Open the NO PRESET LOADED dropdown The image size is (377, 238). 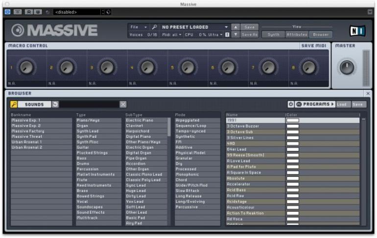[x=194, y=27]
